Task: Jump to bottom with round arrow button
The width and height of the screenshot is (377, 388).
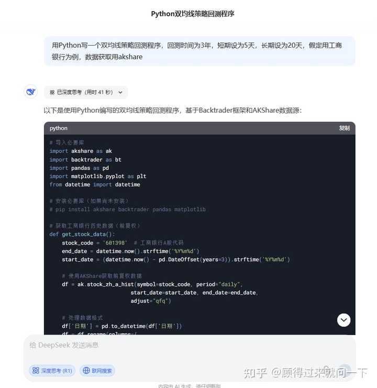Action: (343, 320)
